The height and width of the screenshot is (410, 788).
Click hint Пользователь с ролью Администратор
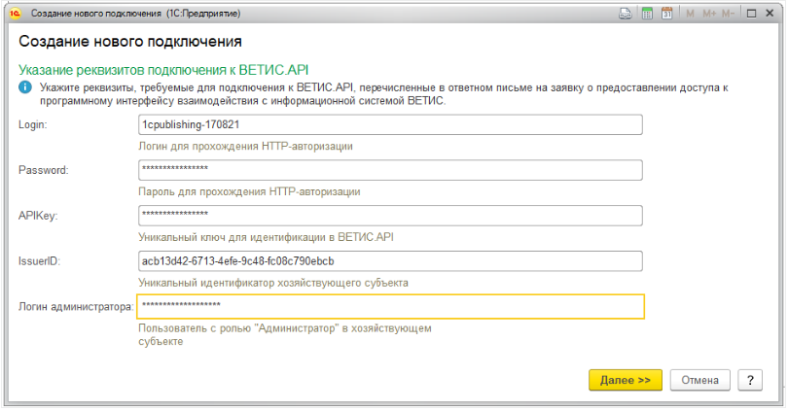(x=285, y=335)
